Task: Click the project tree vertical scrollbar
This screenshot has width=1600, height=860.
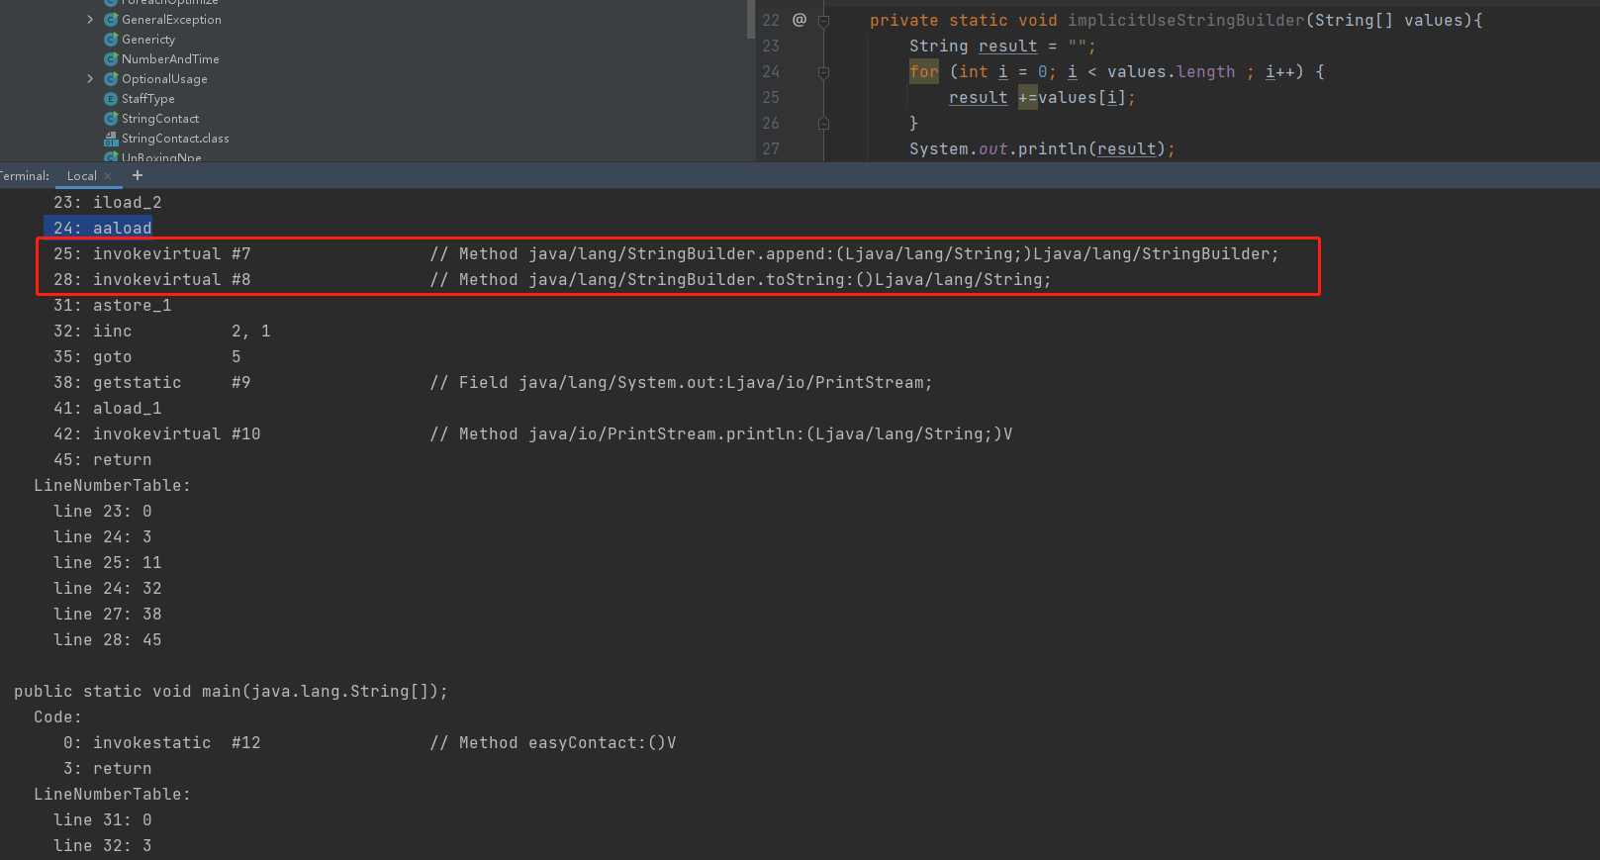Action: (x=750, y=20)
